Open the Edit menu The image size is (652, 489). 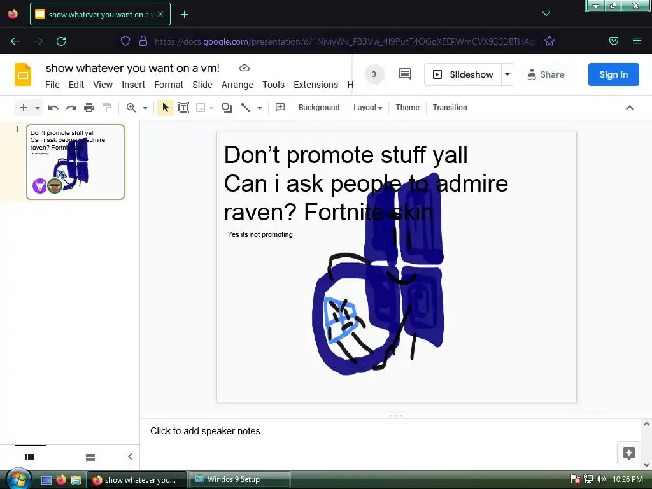point(76,85)
